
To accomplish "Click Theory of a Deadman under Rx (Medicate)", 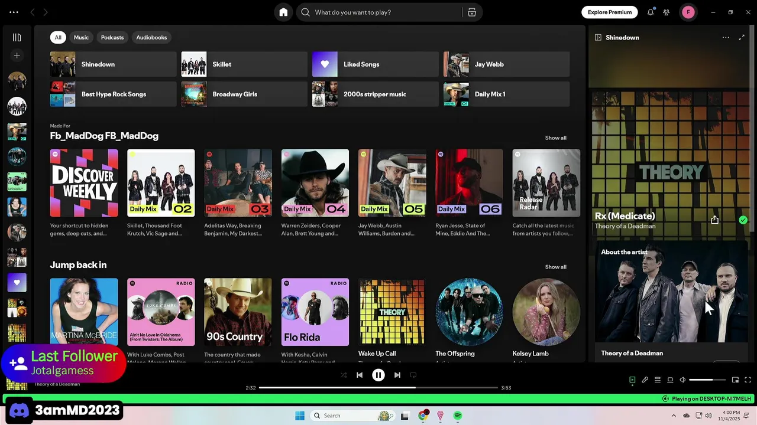I will [625, 226].
